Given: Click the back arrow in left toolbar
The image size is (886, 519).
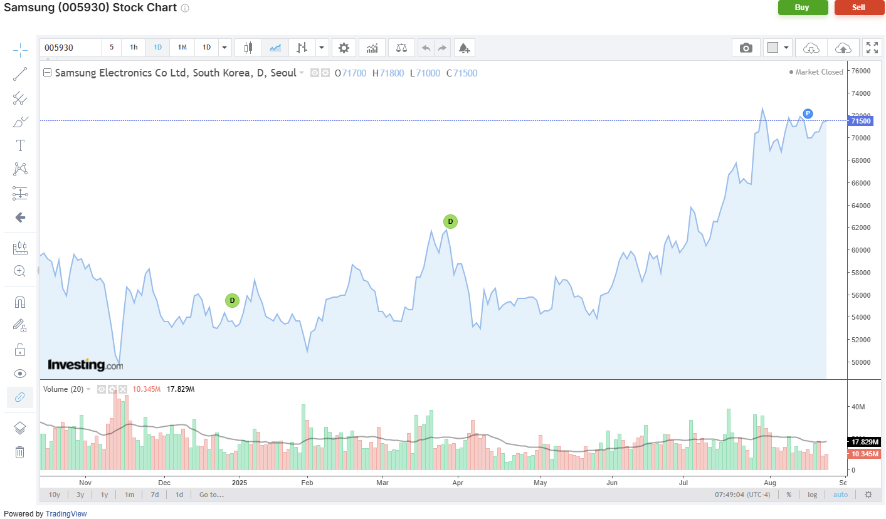Looking at the screenshot, I should pos(20,218).
